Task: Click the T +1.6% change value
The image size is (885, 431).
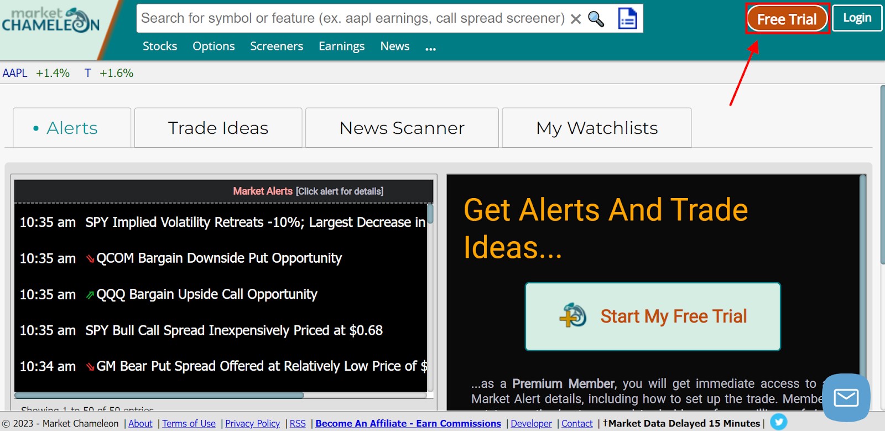Action: click(x=117, y=73)
